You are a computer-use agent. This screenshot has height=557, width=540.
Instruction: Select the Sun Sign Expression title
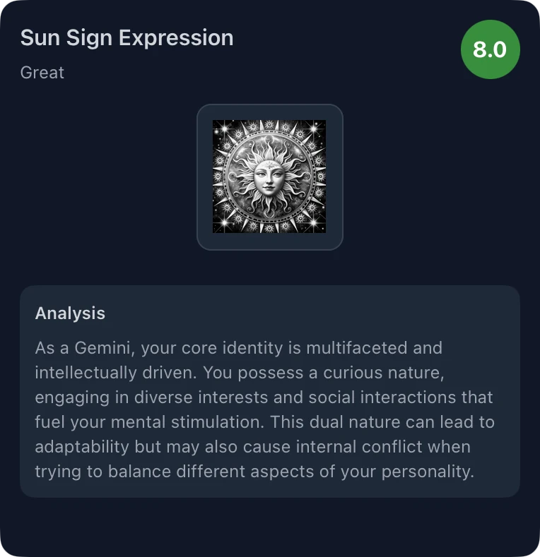[x=127, y=38]
